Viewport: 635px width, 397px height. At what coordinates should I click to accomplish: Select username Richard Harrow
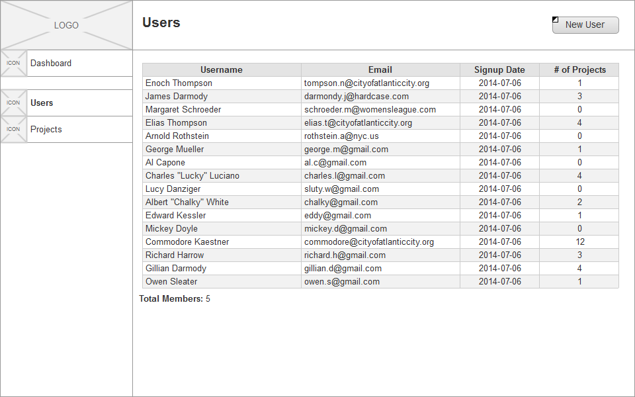(x=175, y=255)
